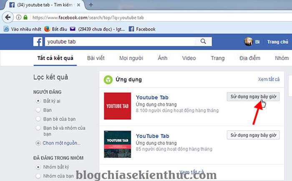Click the Facebook favicon on the browser tab
This screenshot has height=181, width=292.
12,5
